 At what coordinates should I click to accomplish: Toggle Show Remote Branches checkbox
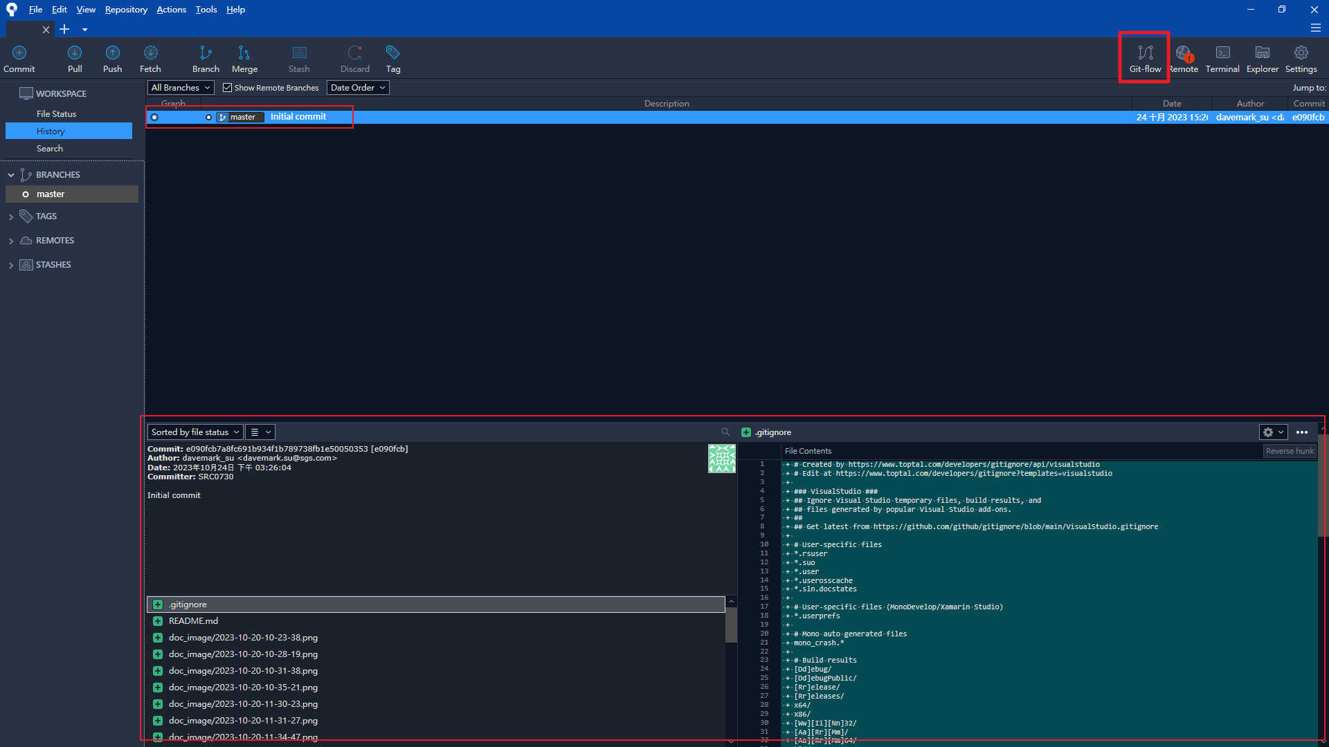227,88
